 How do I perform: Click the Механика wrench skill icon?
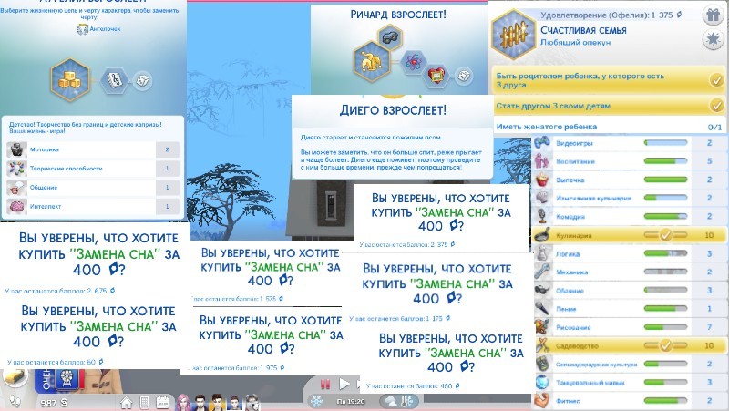[x=541, y=272]
